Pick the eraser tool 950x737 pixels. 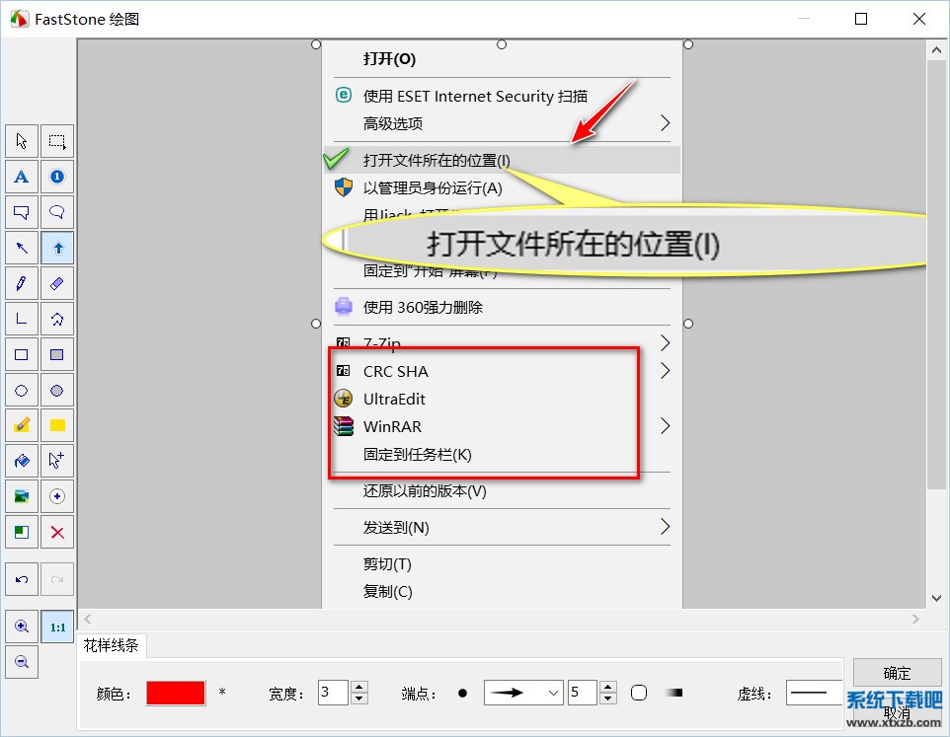tap(57, 283)
